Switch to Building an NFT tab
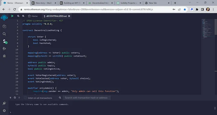This screenshot has height=115, width=217. [x=72, y=3]
